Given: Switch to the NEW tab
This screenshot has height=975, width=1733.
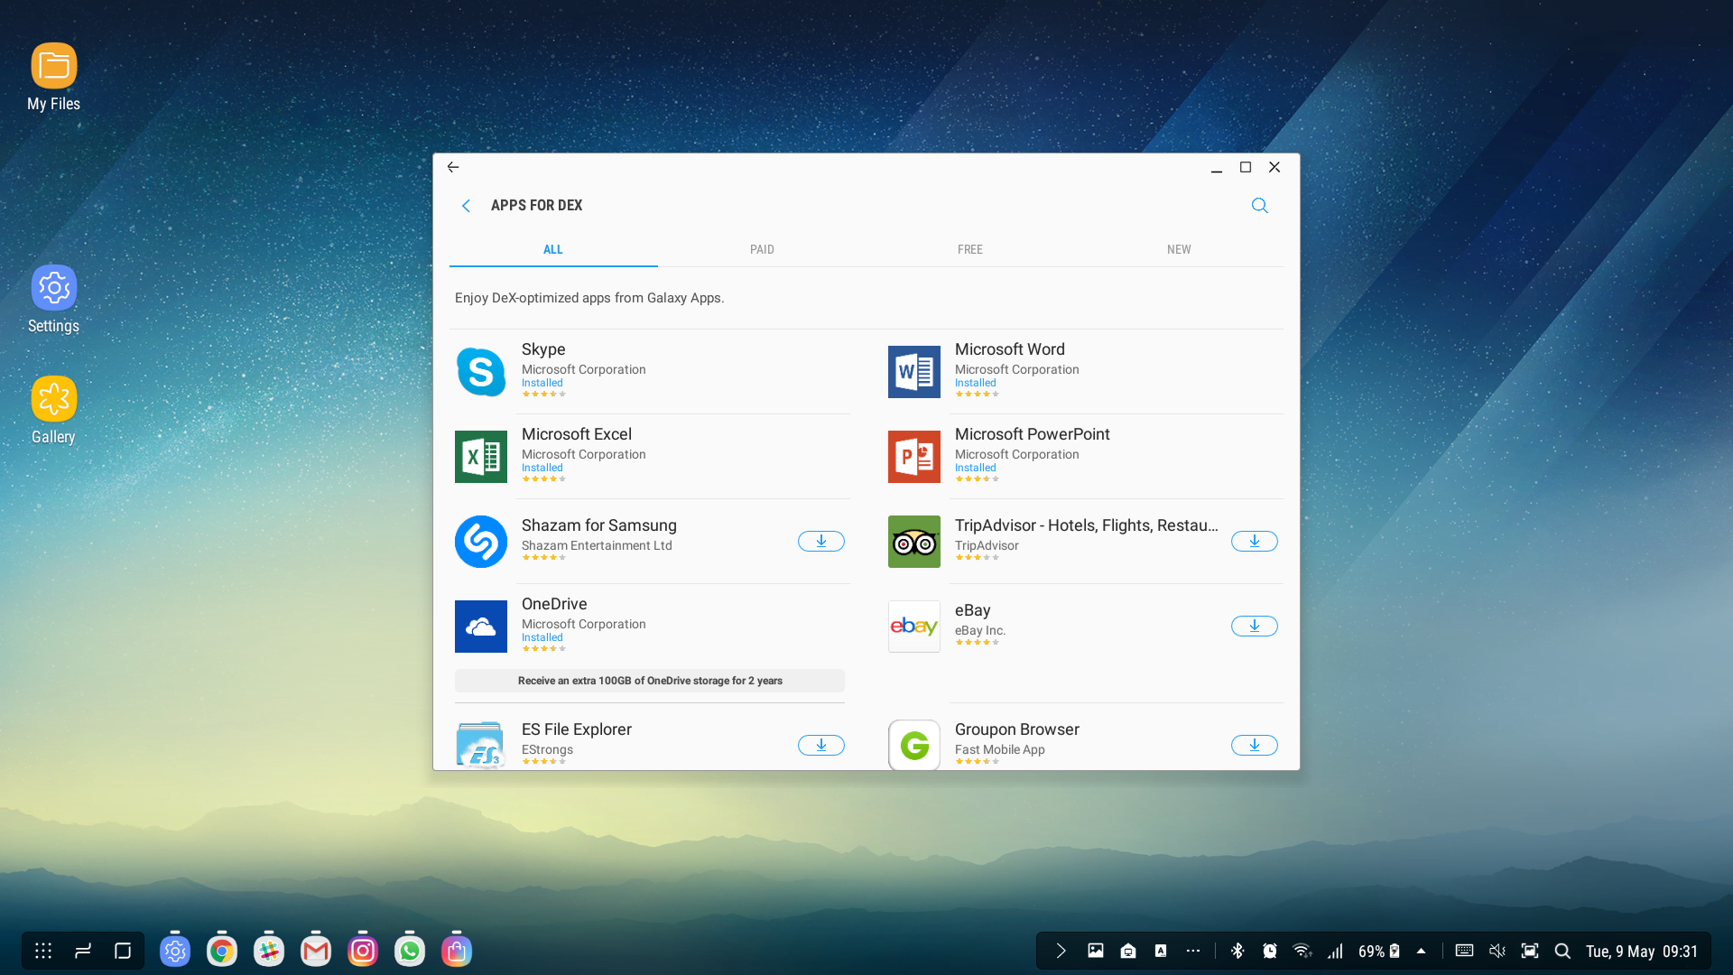Looking at the screenshot, I should click(1179, 250).
